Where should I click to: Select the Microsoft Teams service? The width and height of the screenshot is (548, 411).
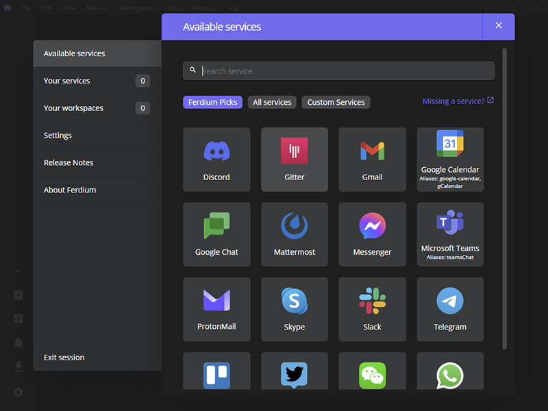[450, 234]
